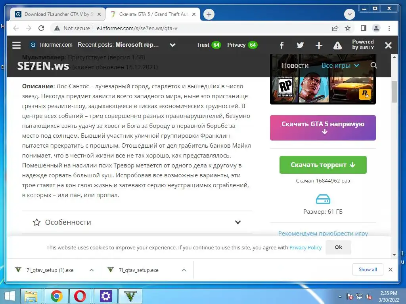Open the Chrome profile avatar
Screen dimensions: 406x304
(376, 28)
